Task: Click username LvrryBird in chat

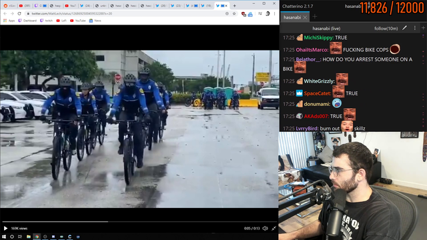Action: tap(307, 129)
